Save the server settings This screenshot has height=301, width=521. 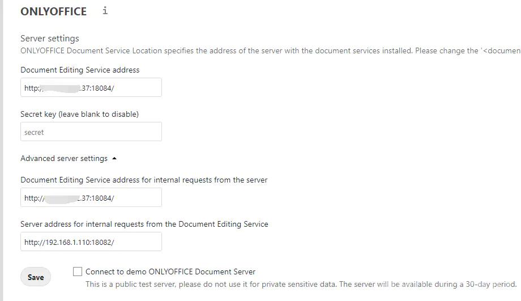point(36,277)
